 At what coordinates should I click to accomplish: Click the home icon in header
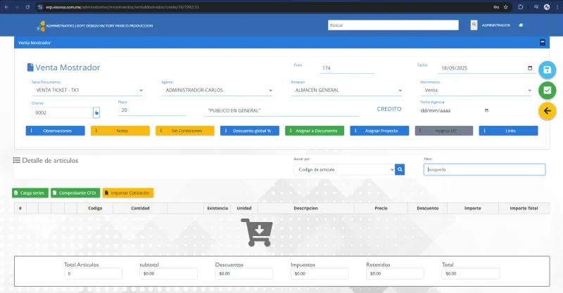coord(521,25)
